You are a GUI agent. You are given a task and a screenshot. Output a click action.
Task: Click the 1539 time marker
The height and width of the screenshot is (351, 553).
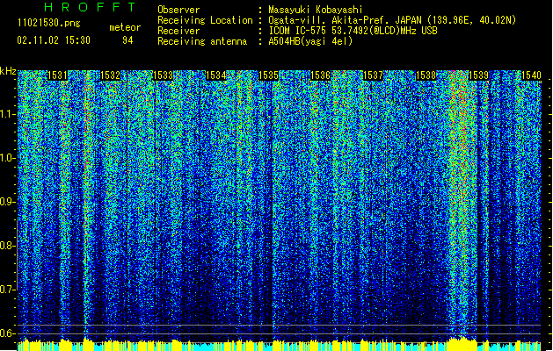click(479, 75)
